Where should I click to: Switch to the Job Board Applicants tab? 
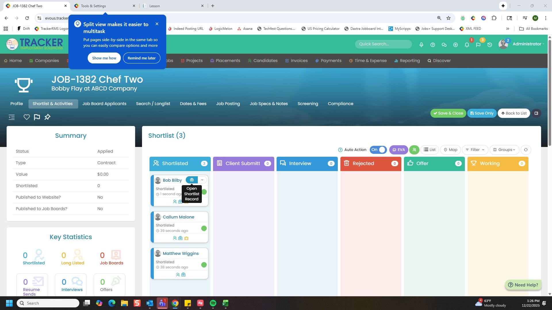(104, 104)
